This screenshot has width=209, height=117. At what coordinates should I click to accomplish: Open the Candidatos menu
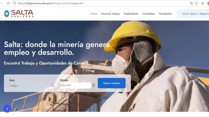click(149, 14)
